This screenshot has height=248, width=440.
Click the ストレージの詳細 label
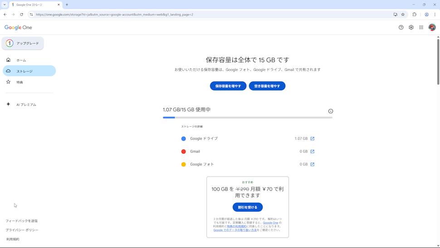coord(192,126)
